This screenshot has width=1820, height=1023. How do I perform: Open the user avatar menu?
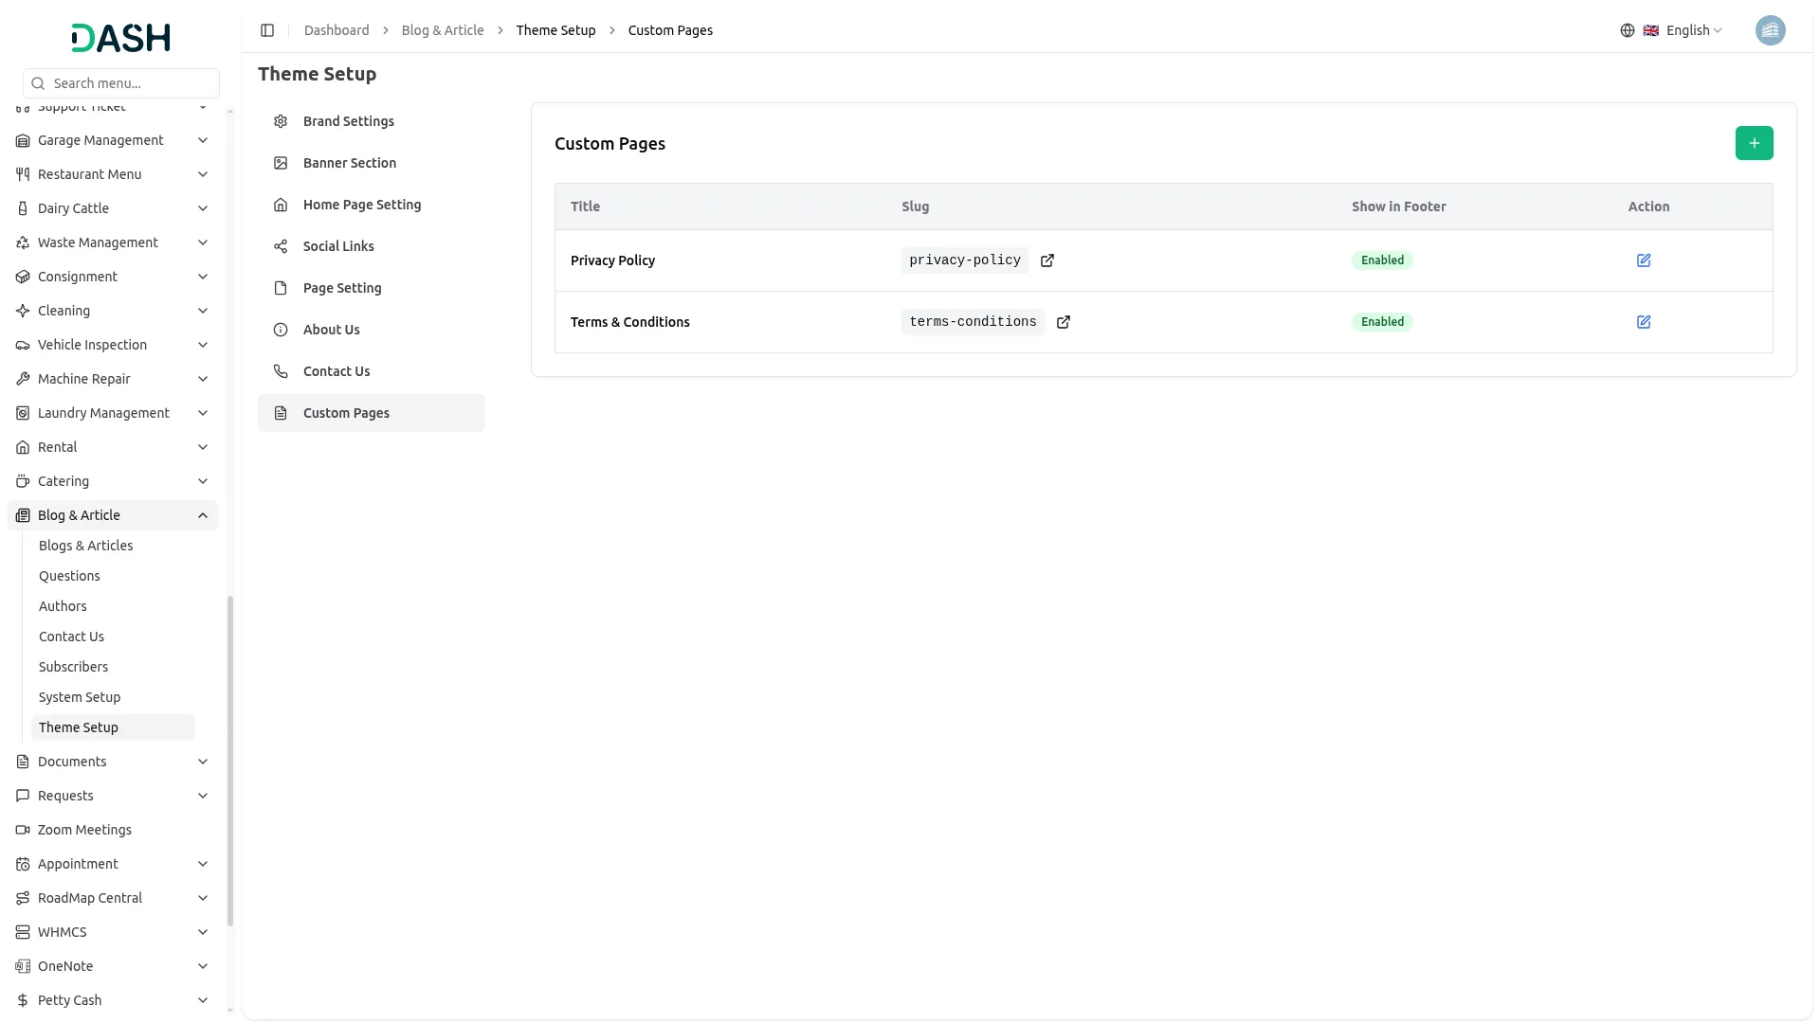[x=1770, y=30]
